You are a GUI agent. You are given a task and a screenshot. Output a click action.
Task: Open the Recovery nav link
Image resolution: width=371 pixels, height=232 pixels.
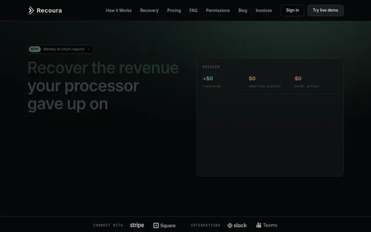coord(149,10)
